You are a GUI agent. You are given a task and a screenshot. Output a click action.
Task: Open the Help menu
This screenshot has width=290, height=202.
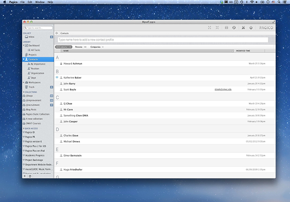(x=50, y=2)
